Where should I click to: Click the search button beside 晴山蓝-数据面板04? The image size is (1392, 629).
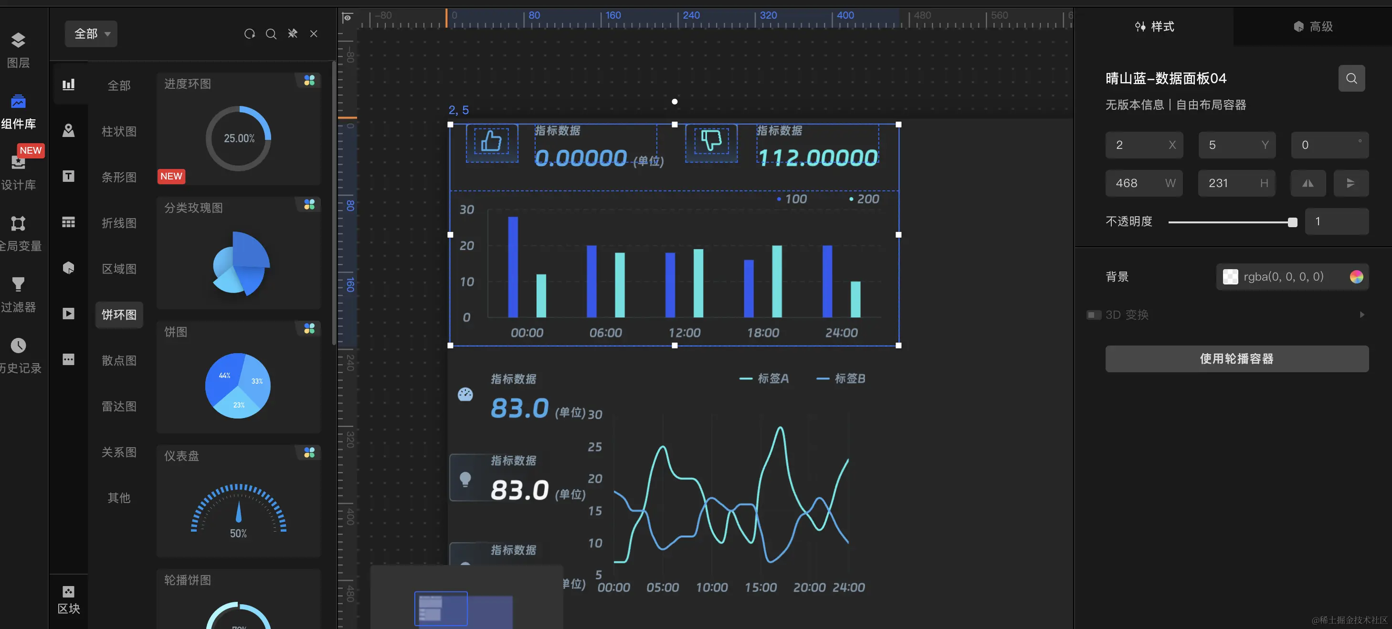click(1351, 79)
